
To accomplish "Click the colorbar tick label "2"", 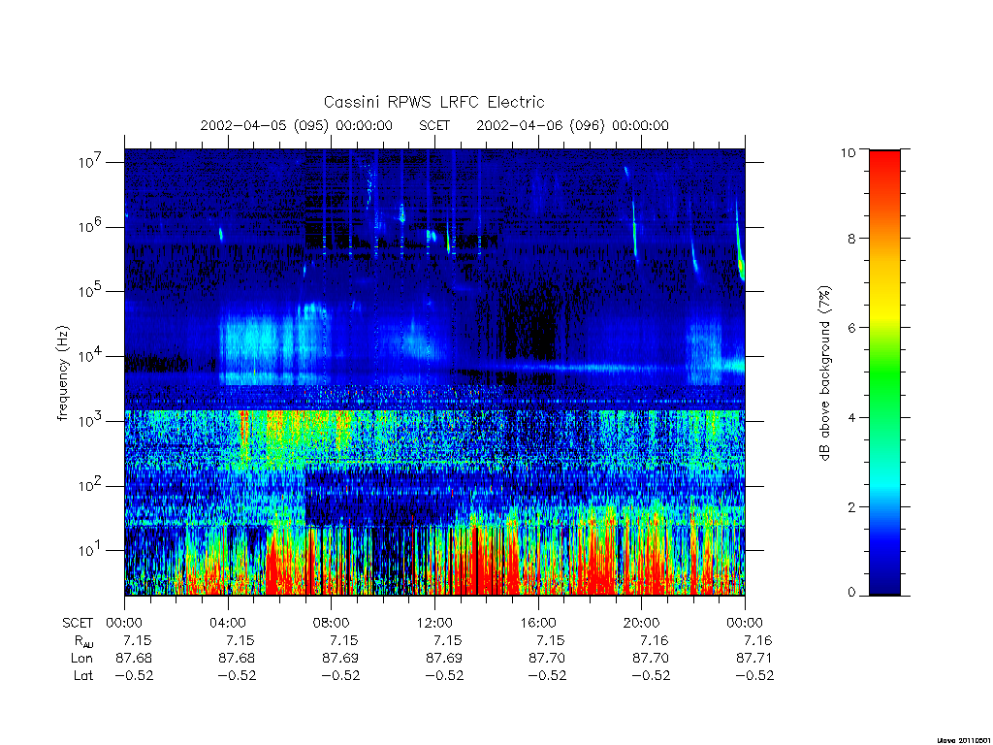I will click(x=851, y=506).
